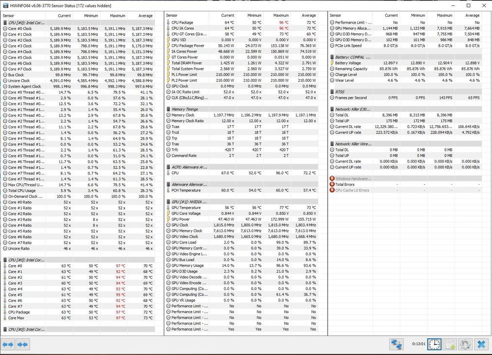Image resolution: width=492 pixels, height=355 pixels.
Task: Click the HWiNFO64 title bar app icon
Action: click(x=5, y=5)
